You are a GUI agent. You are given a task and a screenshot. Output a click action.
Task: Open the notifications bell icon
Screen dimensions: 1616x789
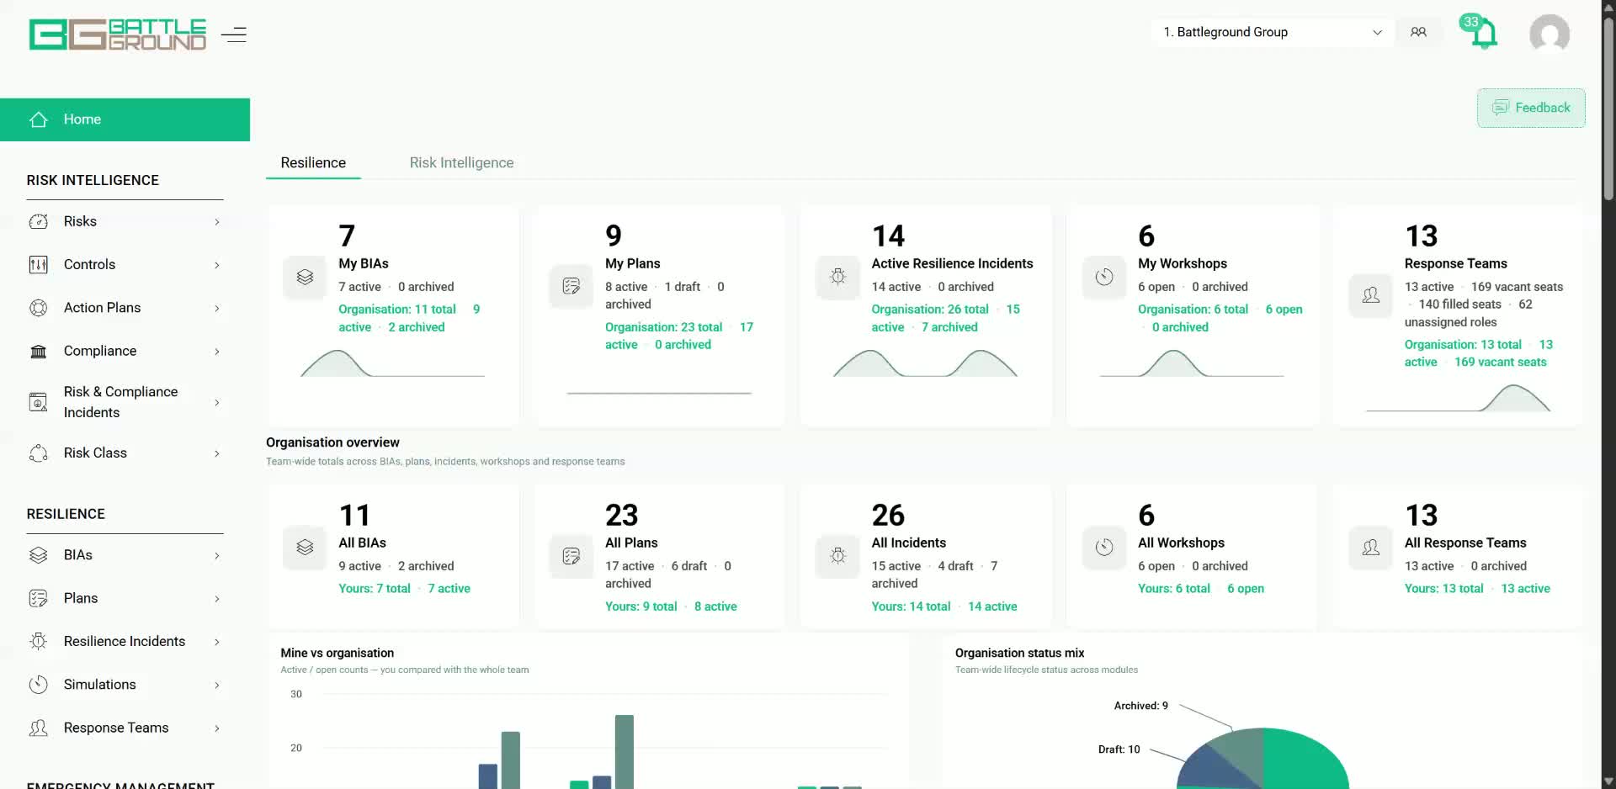1483,34
